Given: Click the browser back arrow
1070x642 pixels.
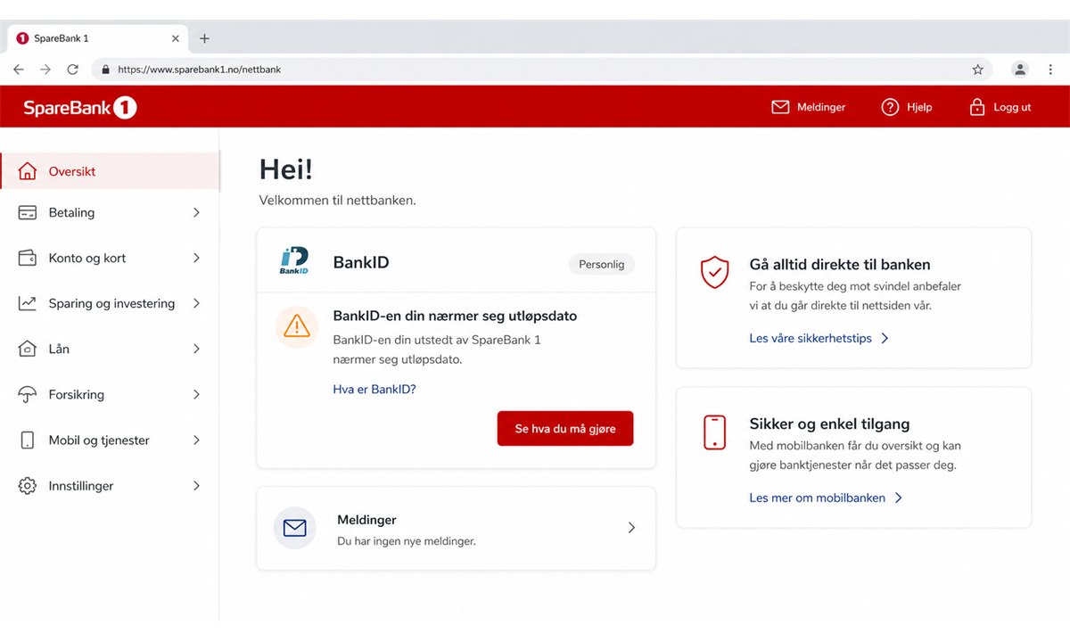Looking at the screenshot, I should click(19, 69).
